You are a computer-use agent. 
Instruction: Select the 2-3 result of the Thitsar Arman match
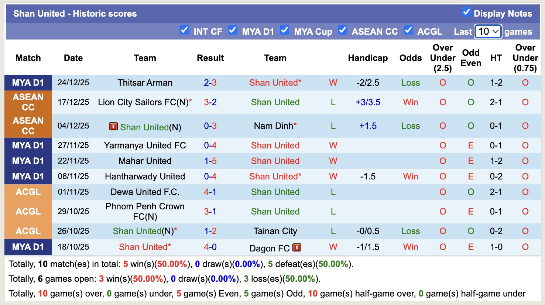point(210,83)
